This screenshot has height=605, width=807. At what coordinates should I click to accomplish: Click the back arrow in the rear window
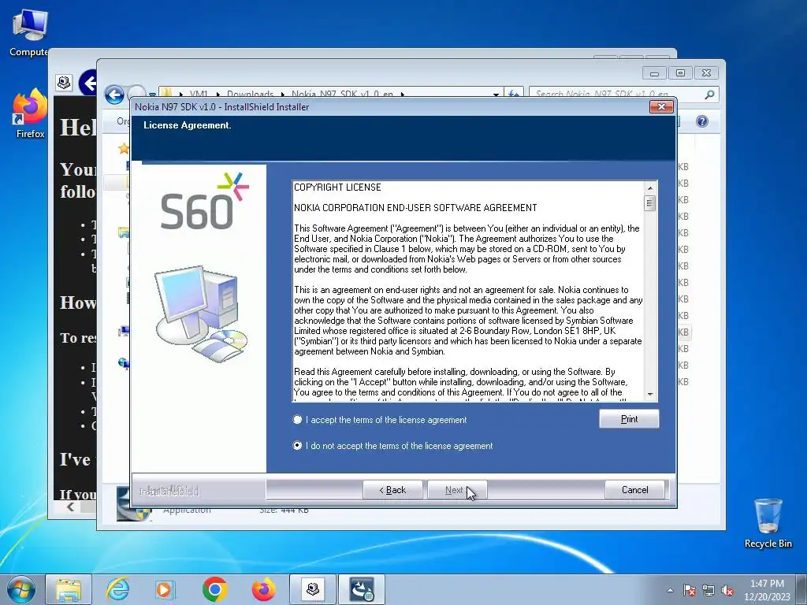tap(88, 82)
